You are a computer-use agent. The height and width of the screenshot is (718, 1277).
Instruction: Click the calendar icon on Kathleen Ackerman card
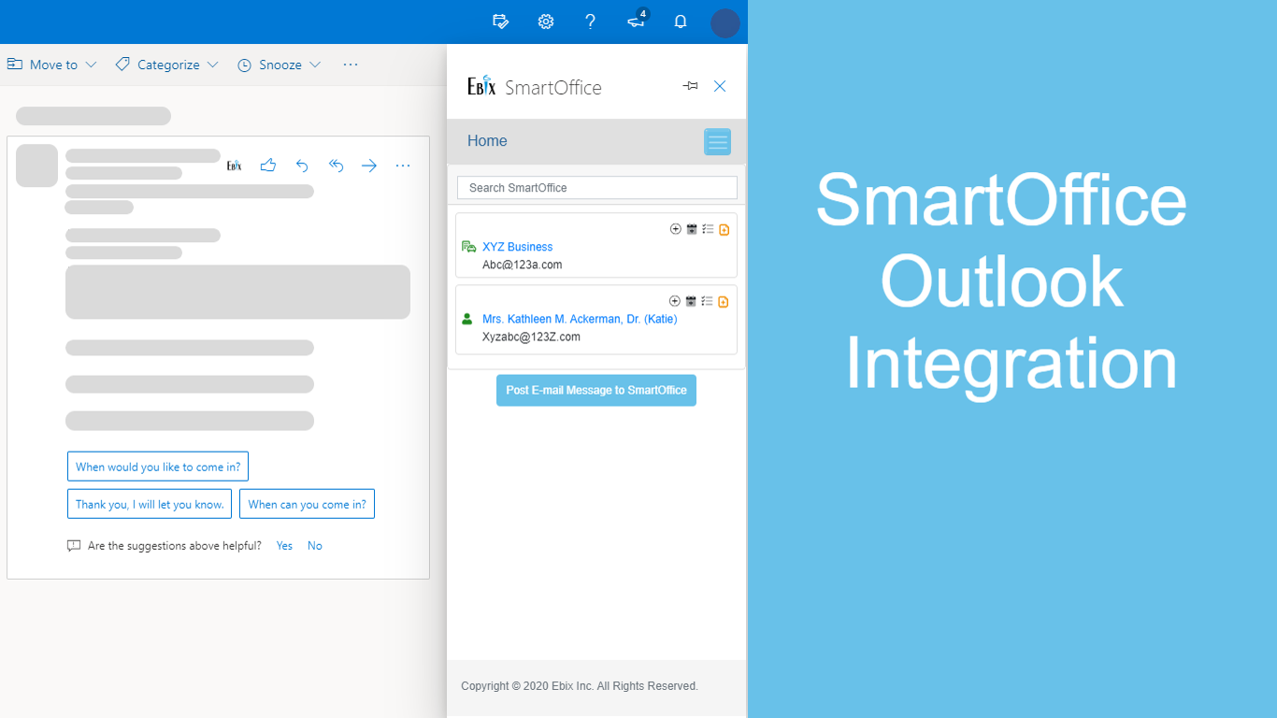coord(692,301)
